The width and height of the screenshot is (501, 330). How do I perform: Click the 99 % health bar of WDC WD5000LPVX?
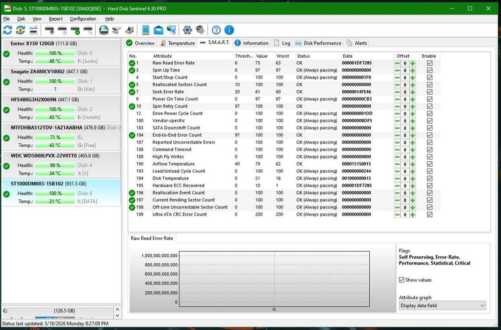pos(55,165)
